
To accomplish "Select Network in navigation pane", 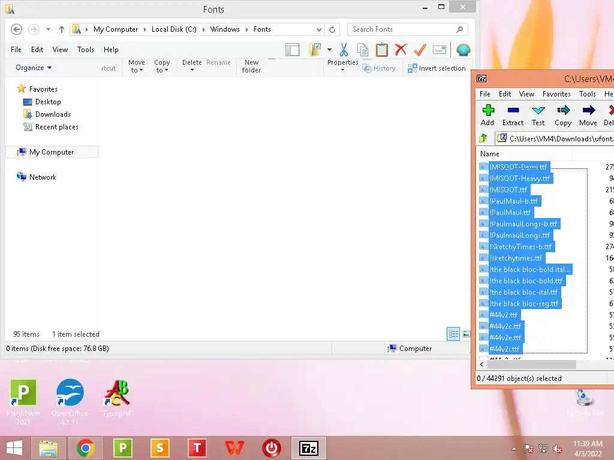I will click(x=43, y=177).
